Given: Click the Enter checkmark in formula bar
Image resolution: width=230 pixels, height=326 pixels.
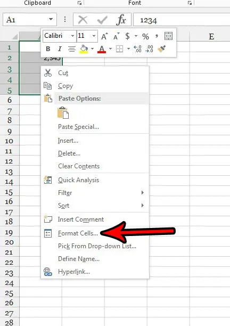Looking at the screenshot, I should pos(102,20).
